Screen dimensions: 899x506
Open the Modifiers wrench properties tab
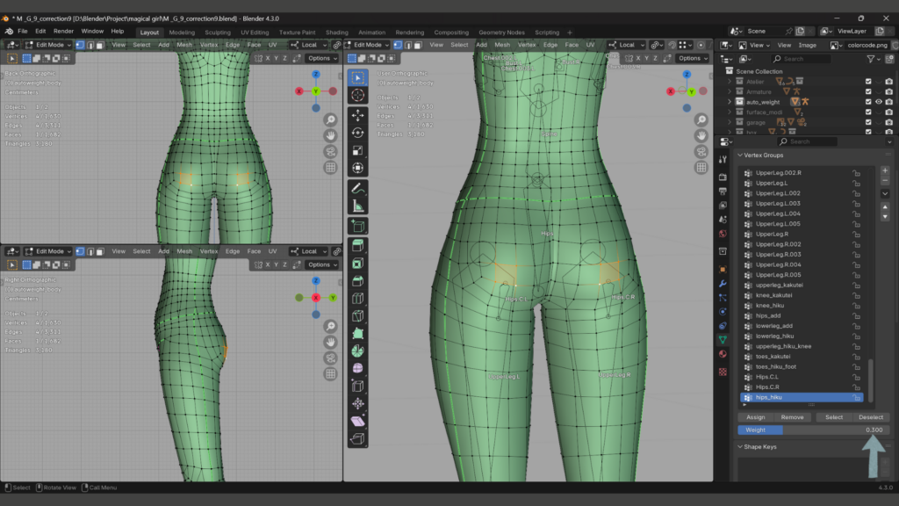click(x=723, y=284)
